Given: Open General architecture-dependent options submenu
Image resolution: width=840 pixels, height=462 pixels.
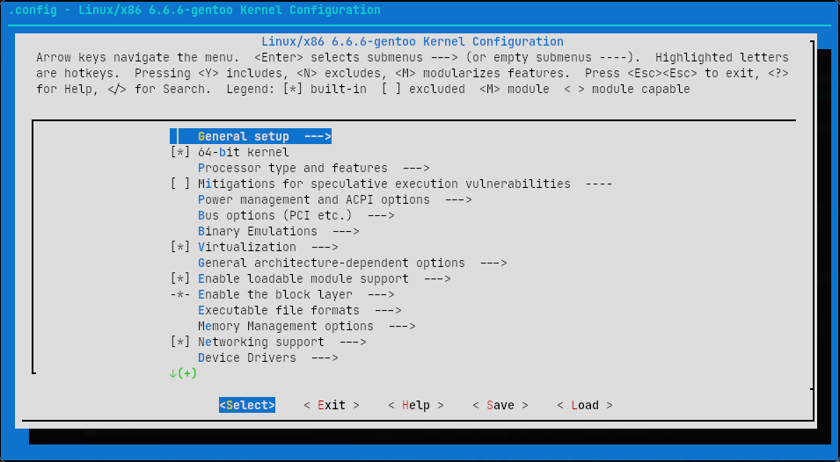Looking at the screenshot, I should (x=352, y=263).
